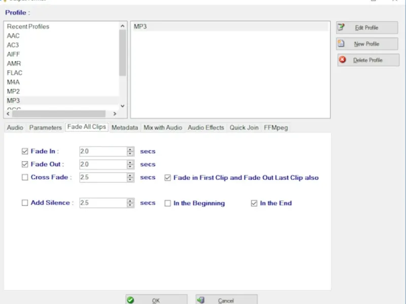
Task: Increase Fade In seconds with up arrow
Action: [130, 149]
